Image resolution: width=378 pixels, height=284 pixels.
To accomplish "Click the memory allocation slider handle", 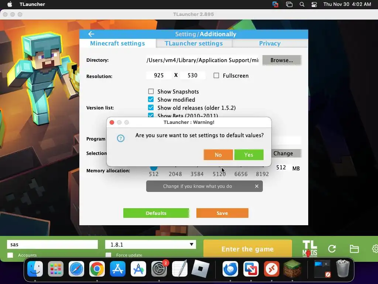I will pyautogui.click(x=154, y=168).
